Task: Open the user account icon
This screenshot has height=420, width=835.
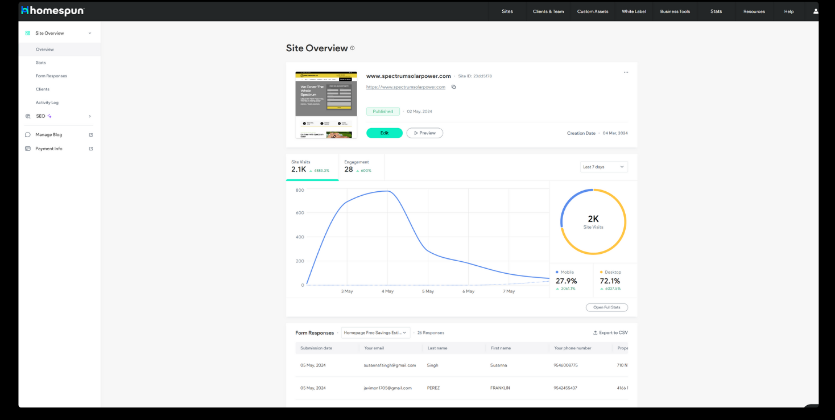Action: [x=816, y=11]
